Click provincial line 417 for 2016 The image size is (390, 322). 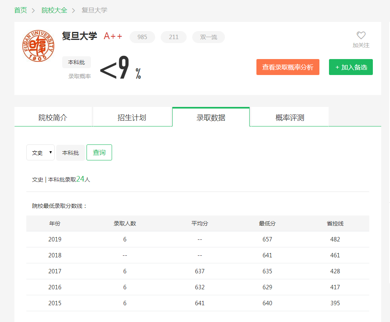(335, 287)
